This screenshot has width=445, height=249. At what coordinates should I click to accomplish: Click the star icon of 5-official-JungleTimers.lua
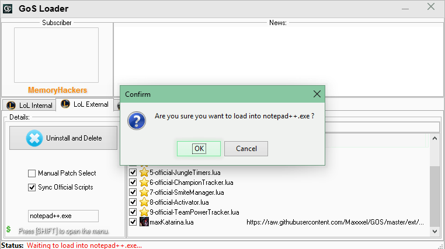144,172
